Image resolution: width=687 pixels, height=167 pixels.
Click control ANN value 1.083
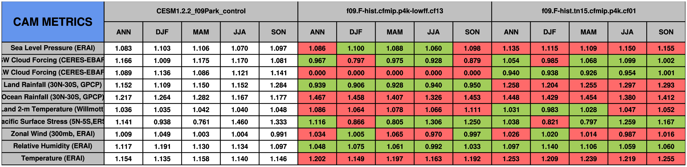[x=123, y=48]
